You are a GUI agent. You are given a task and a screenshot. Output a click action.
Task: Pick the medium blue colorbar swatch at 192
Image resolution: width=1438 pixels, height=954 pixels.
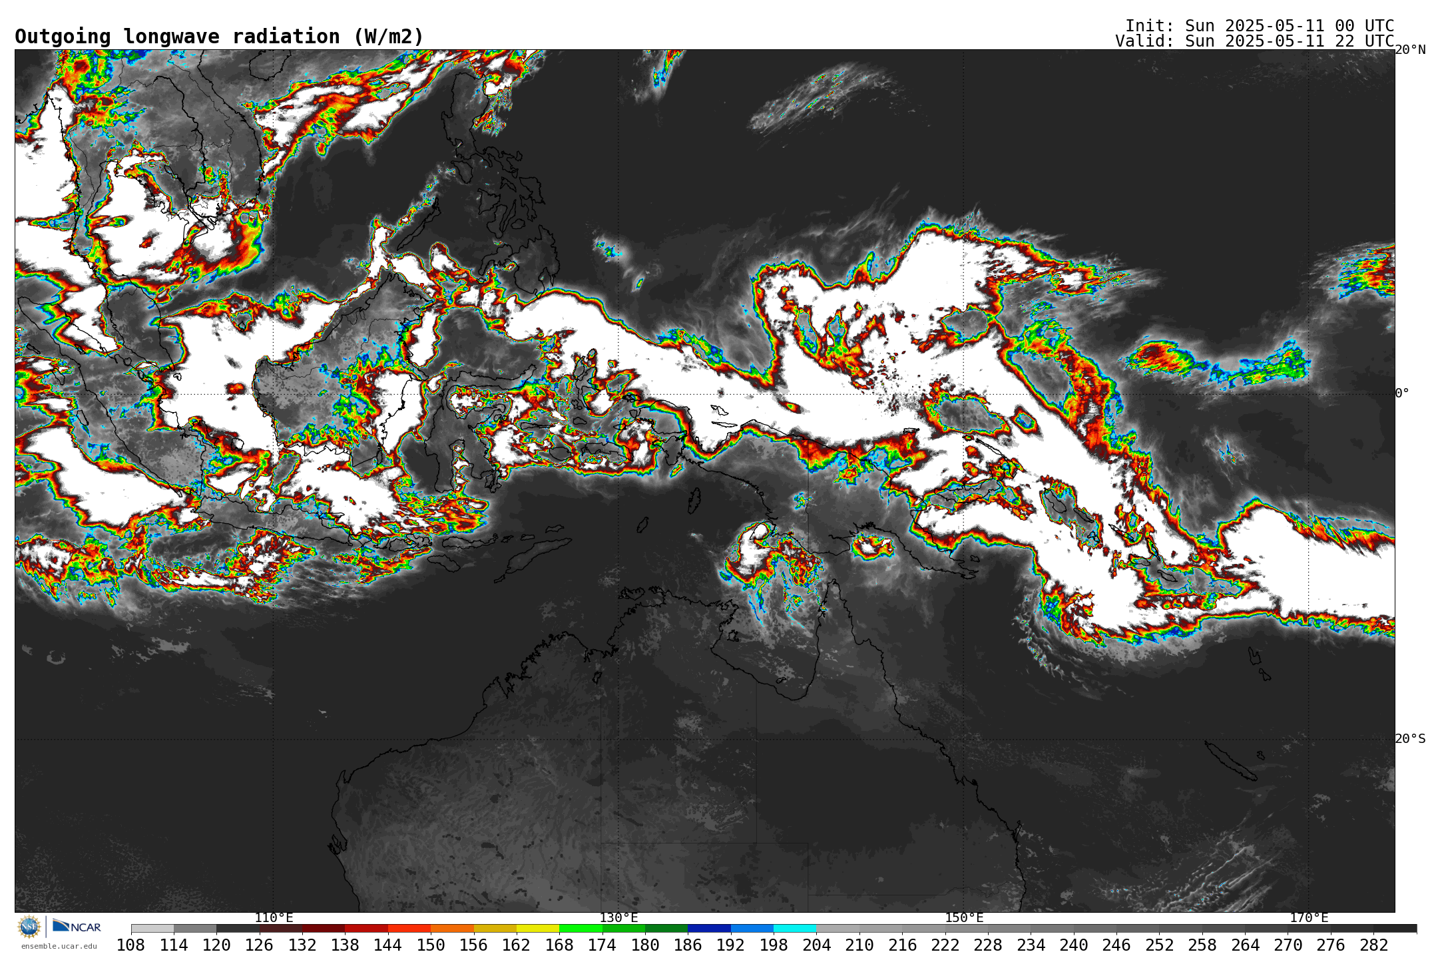[752, 928]
